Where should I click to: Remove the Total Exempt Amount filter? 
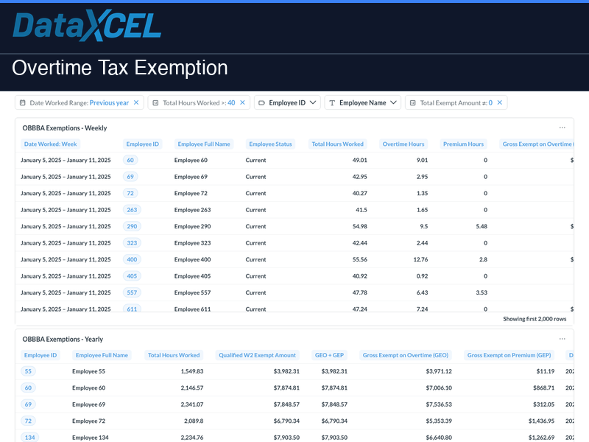click(x=500, y=103)
